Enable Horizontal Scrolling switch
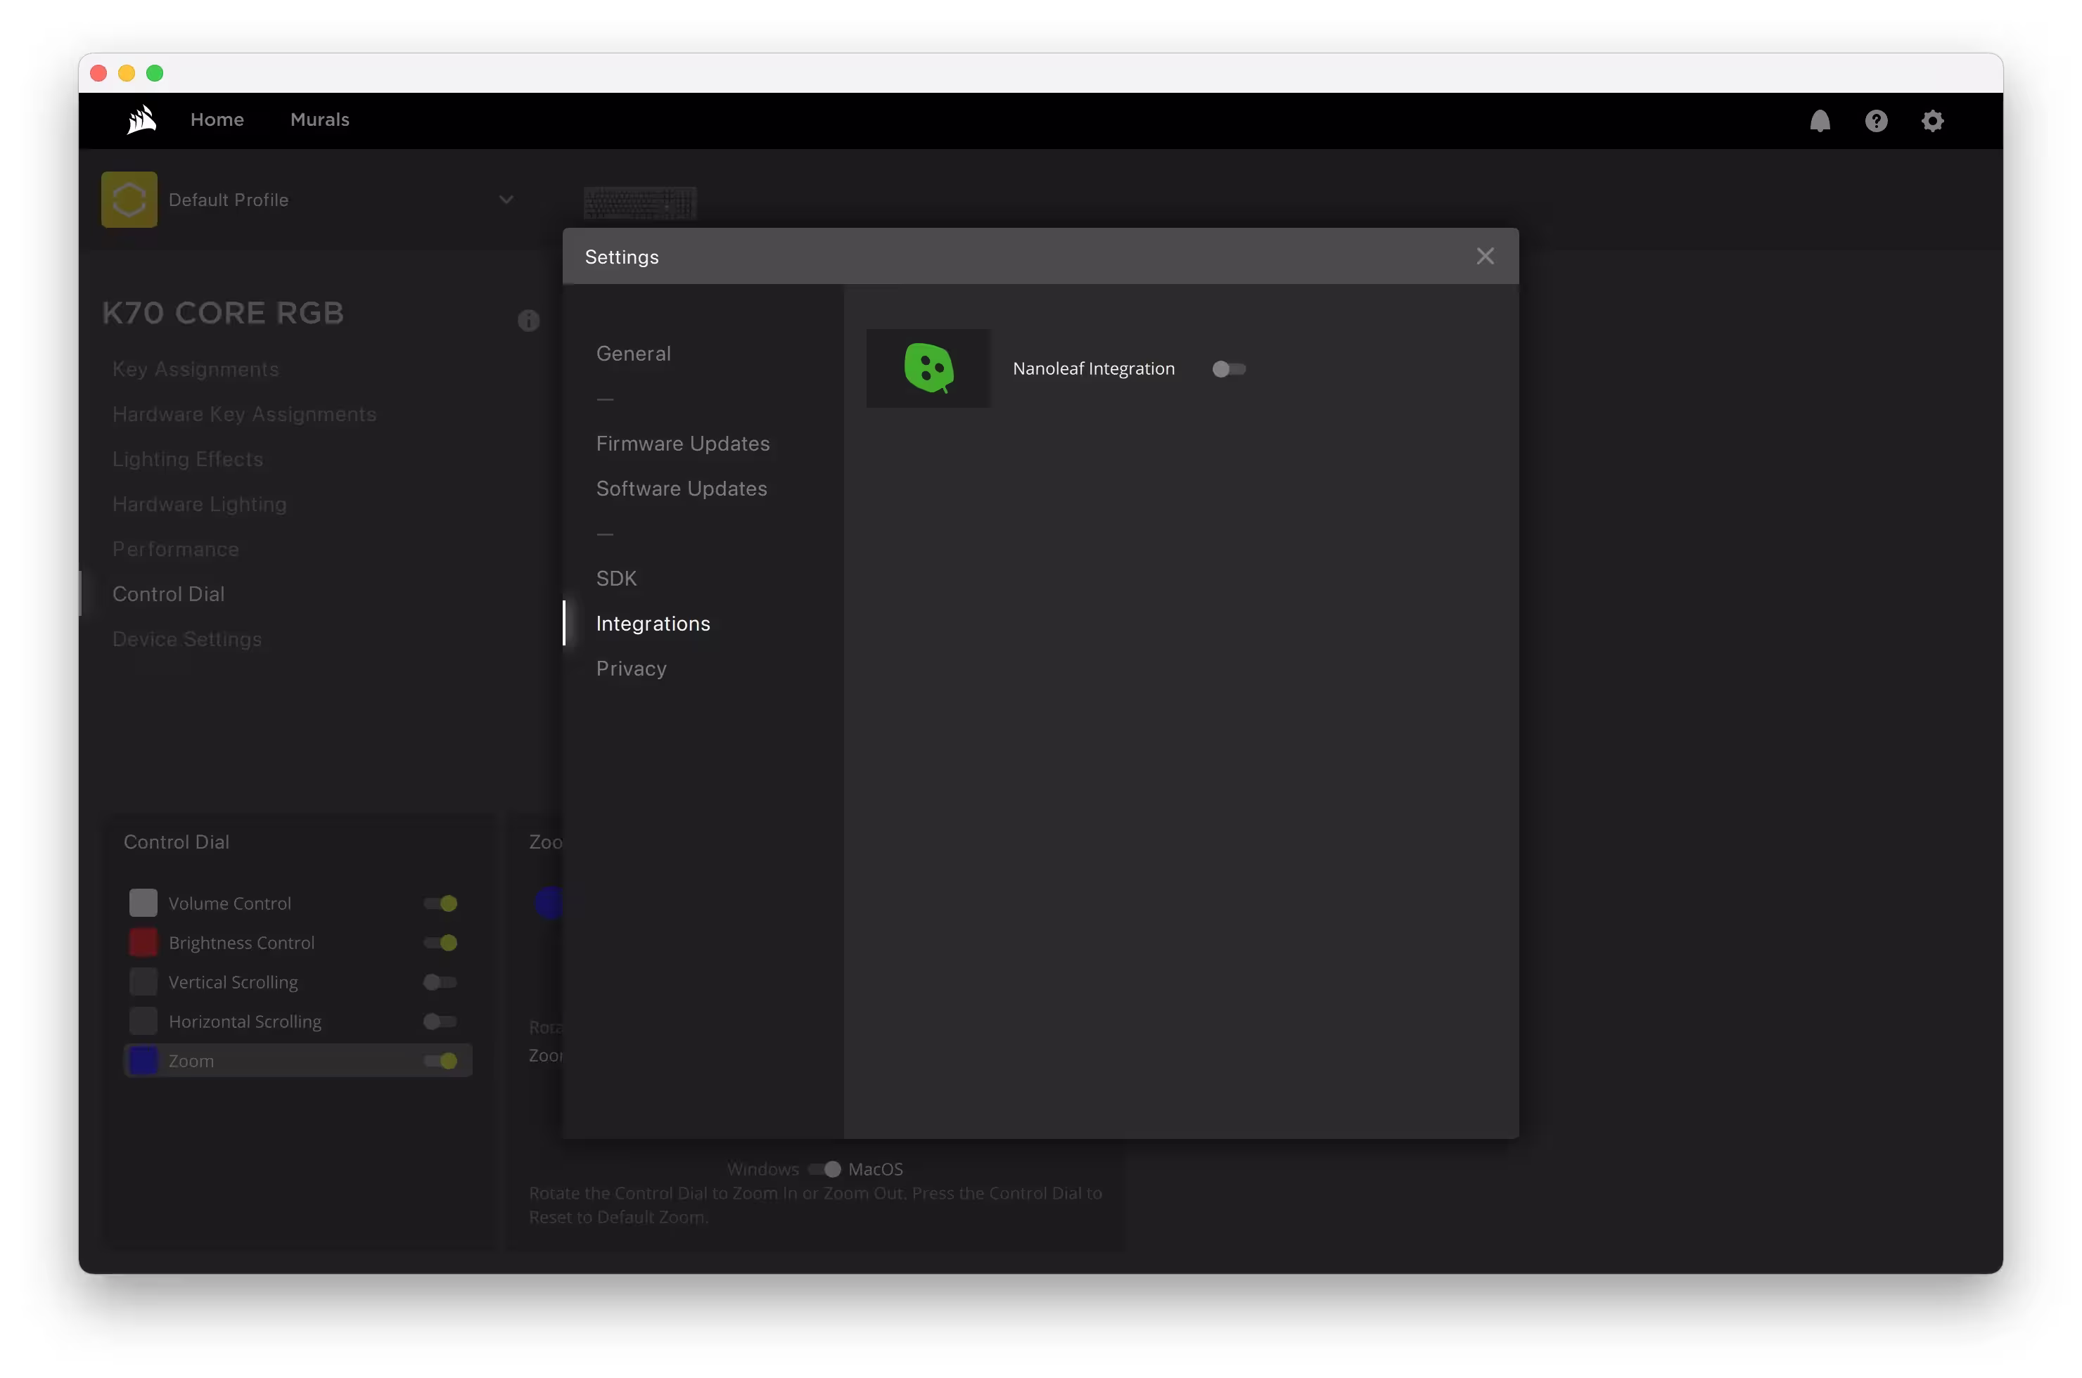The width and height of the screenshot is (2082, 1378). click(x=440, y=1021)
